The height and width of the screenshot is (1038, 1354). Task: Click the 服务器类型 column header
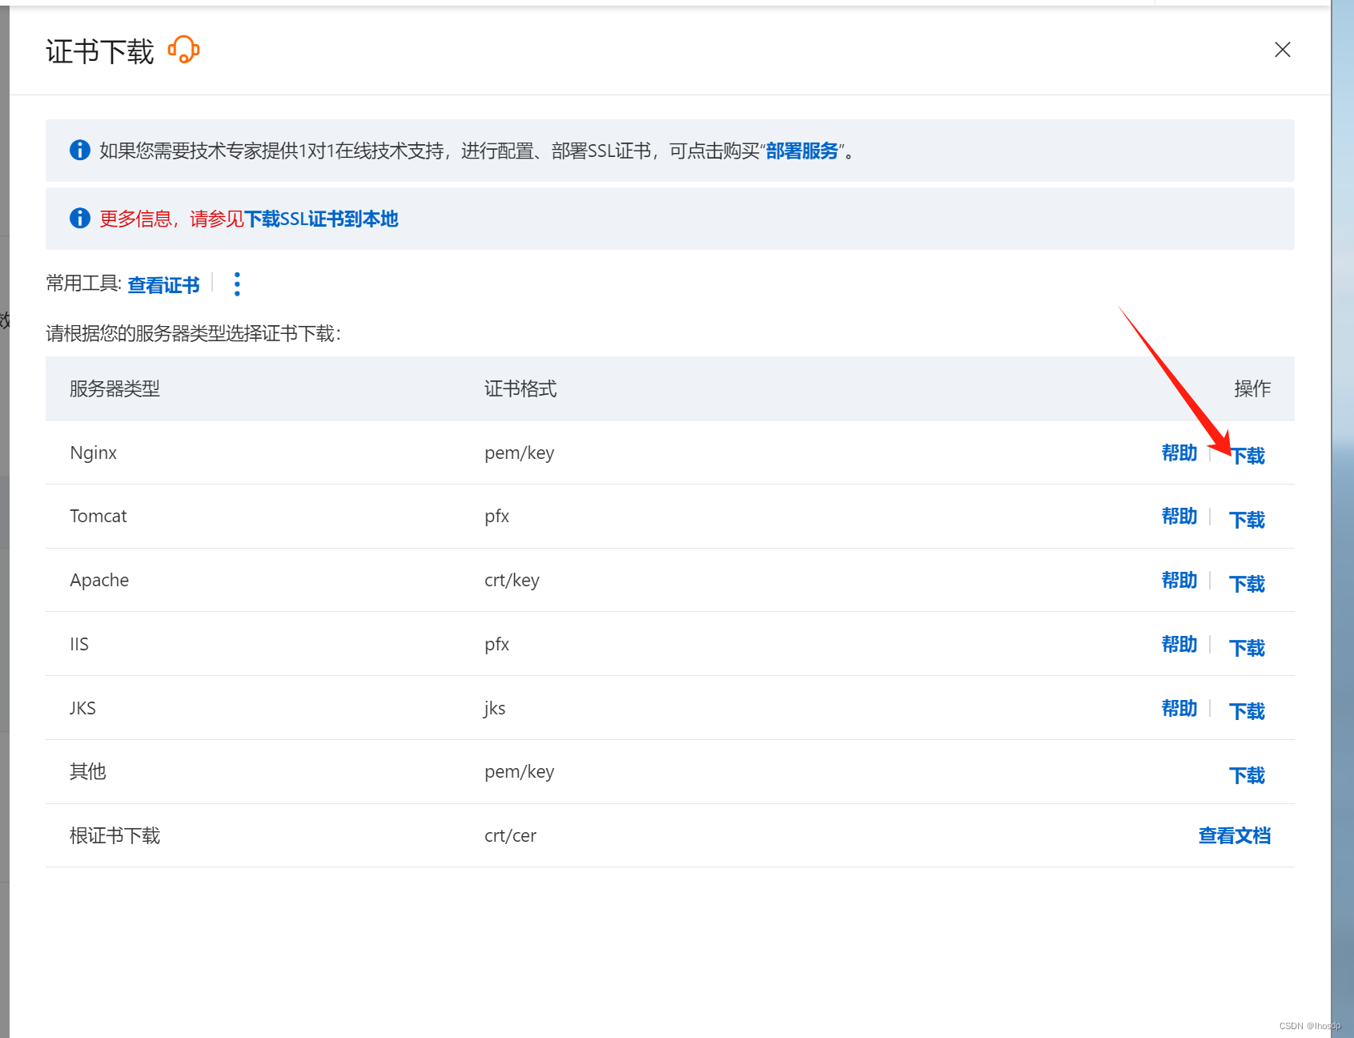click(115, 389)
